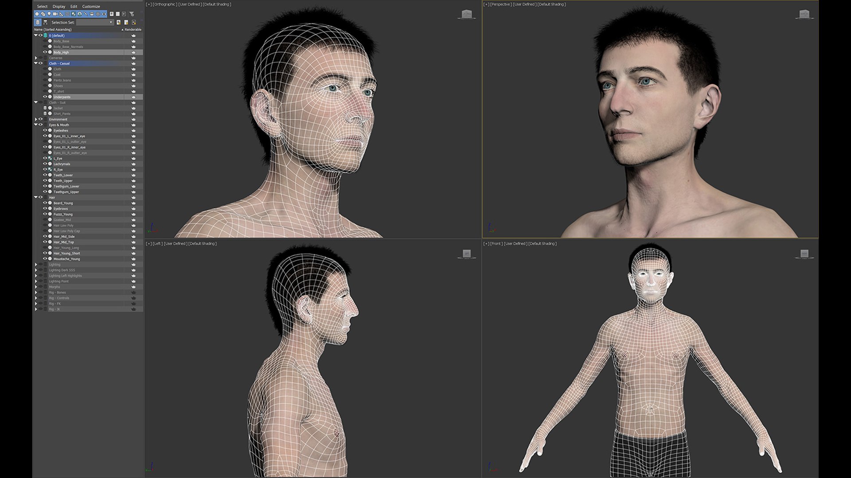Toggle Display Frozen Objects filter icon
The width and height of the screenshot is (851, 478).
pos(98,14)
